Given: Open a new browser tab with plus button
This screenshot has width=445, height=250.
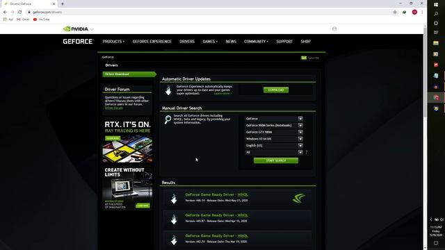Looking at the screenshot, I should (63, 4).
